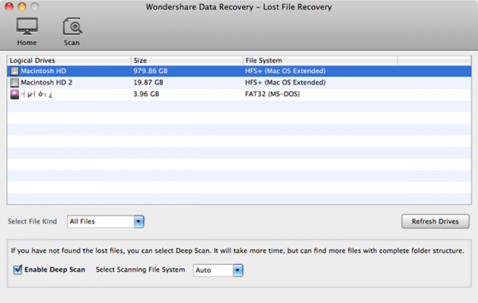Image resolution: width=478 pixels, height=303 pixels.
Task: Select the Macintosh HD row name
Action: point(43,71)
